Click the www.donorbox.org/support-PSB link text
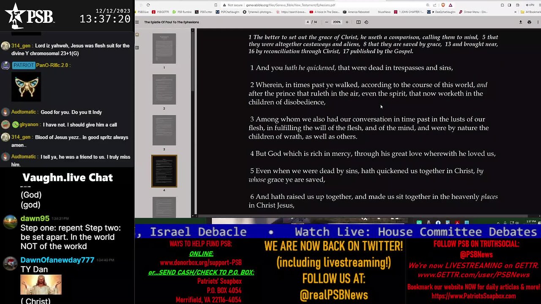The width and height of the screenshot is (541, 304). (201, 262)
